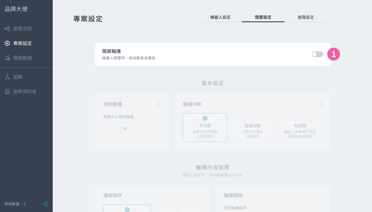Switch to the 閒置設定 tab
This screenshot has width=372, height=212.
(263, 17)
